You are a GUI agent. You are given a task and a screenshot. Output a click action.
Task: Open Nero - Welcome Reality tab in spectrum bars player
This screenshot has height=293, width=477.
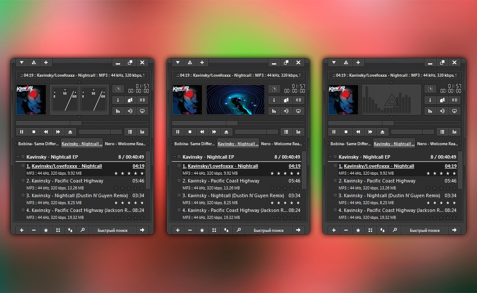(438, 144)
